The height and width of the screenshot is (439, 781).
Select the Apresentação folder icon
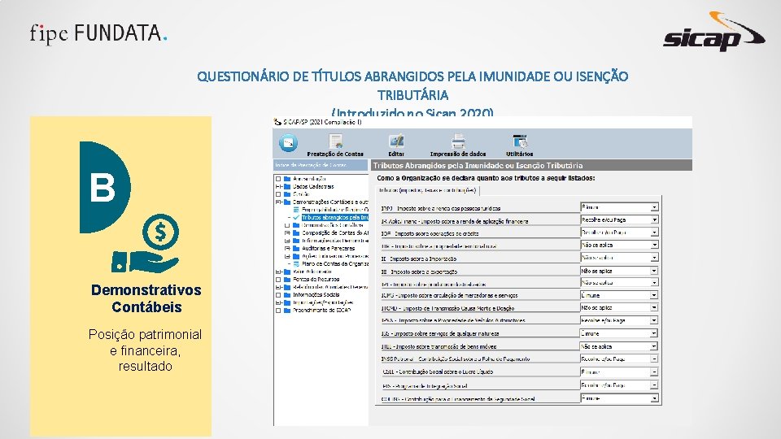pos(287,179)
